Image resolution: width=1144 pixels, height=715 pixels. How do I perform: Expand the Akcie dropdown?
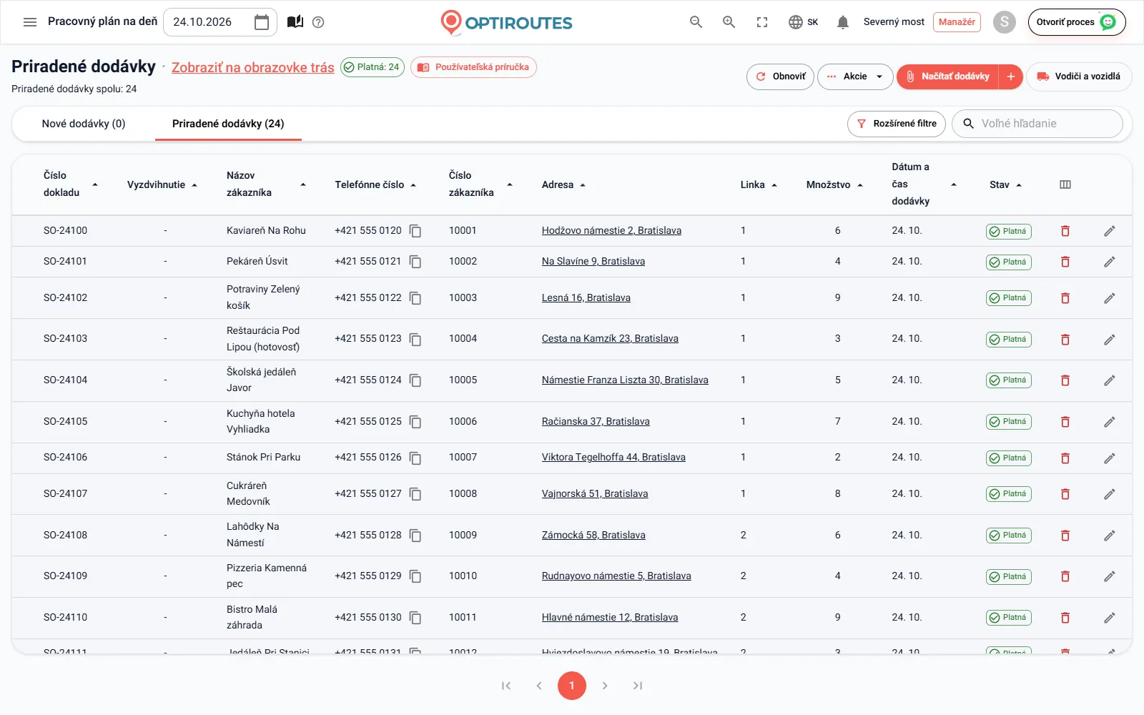coord(855,77)
